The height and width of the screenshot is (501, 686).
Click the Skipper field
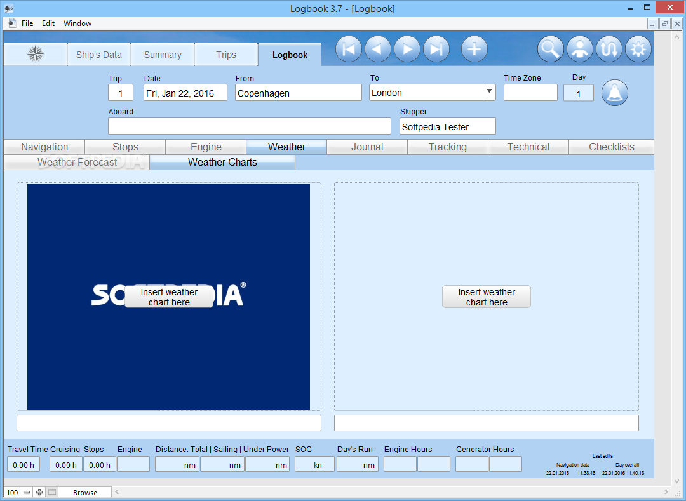pos(448,126)
